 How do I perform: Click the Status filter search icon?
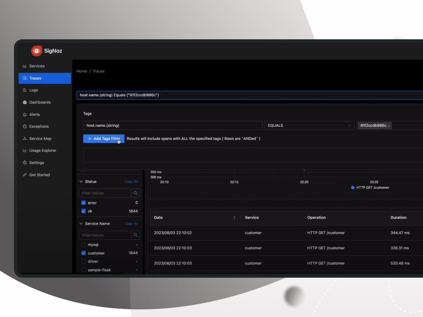[135, 193]
